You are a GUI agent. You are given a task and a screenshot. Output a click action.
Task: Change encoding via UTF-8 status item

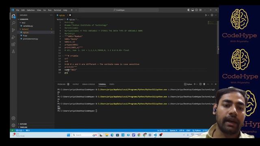pyautogui.click(x=182, y=131)
